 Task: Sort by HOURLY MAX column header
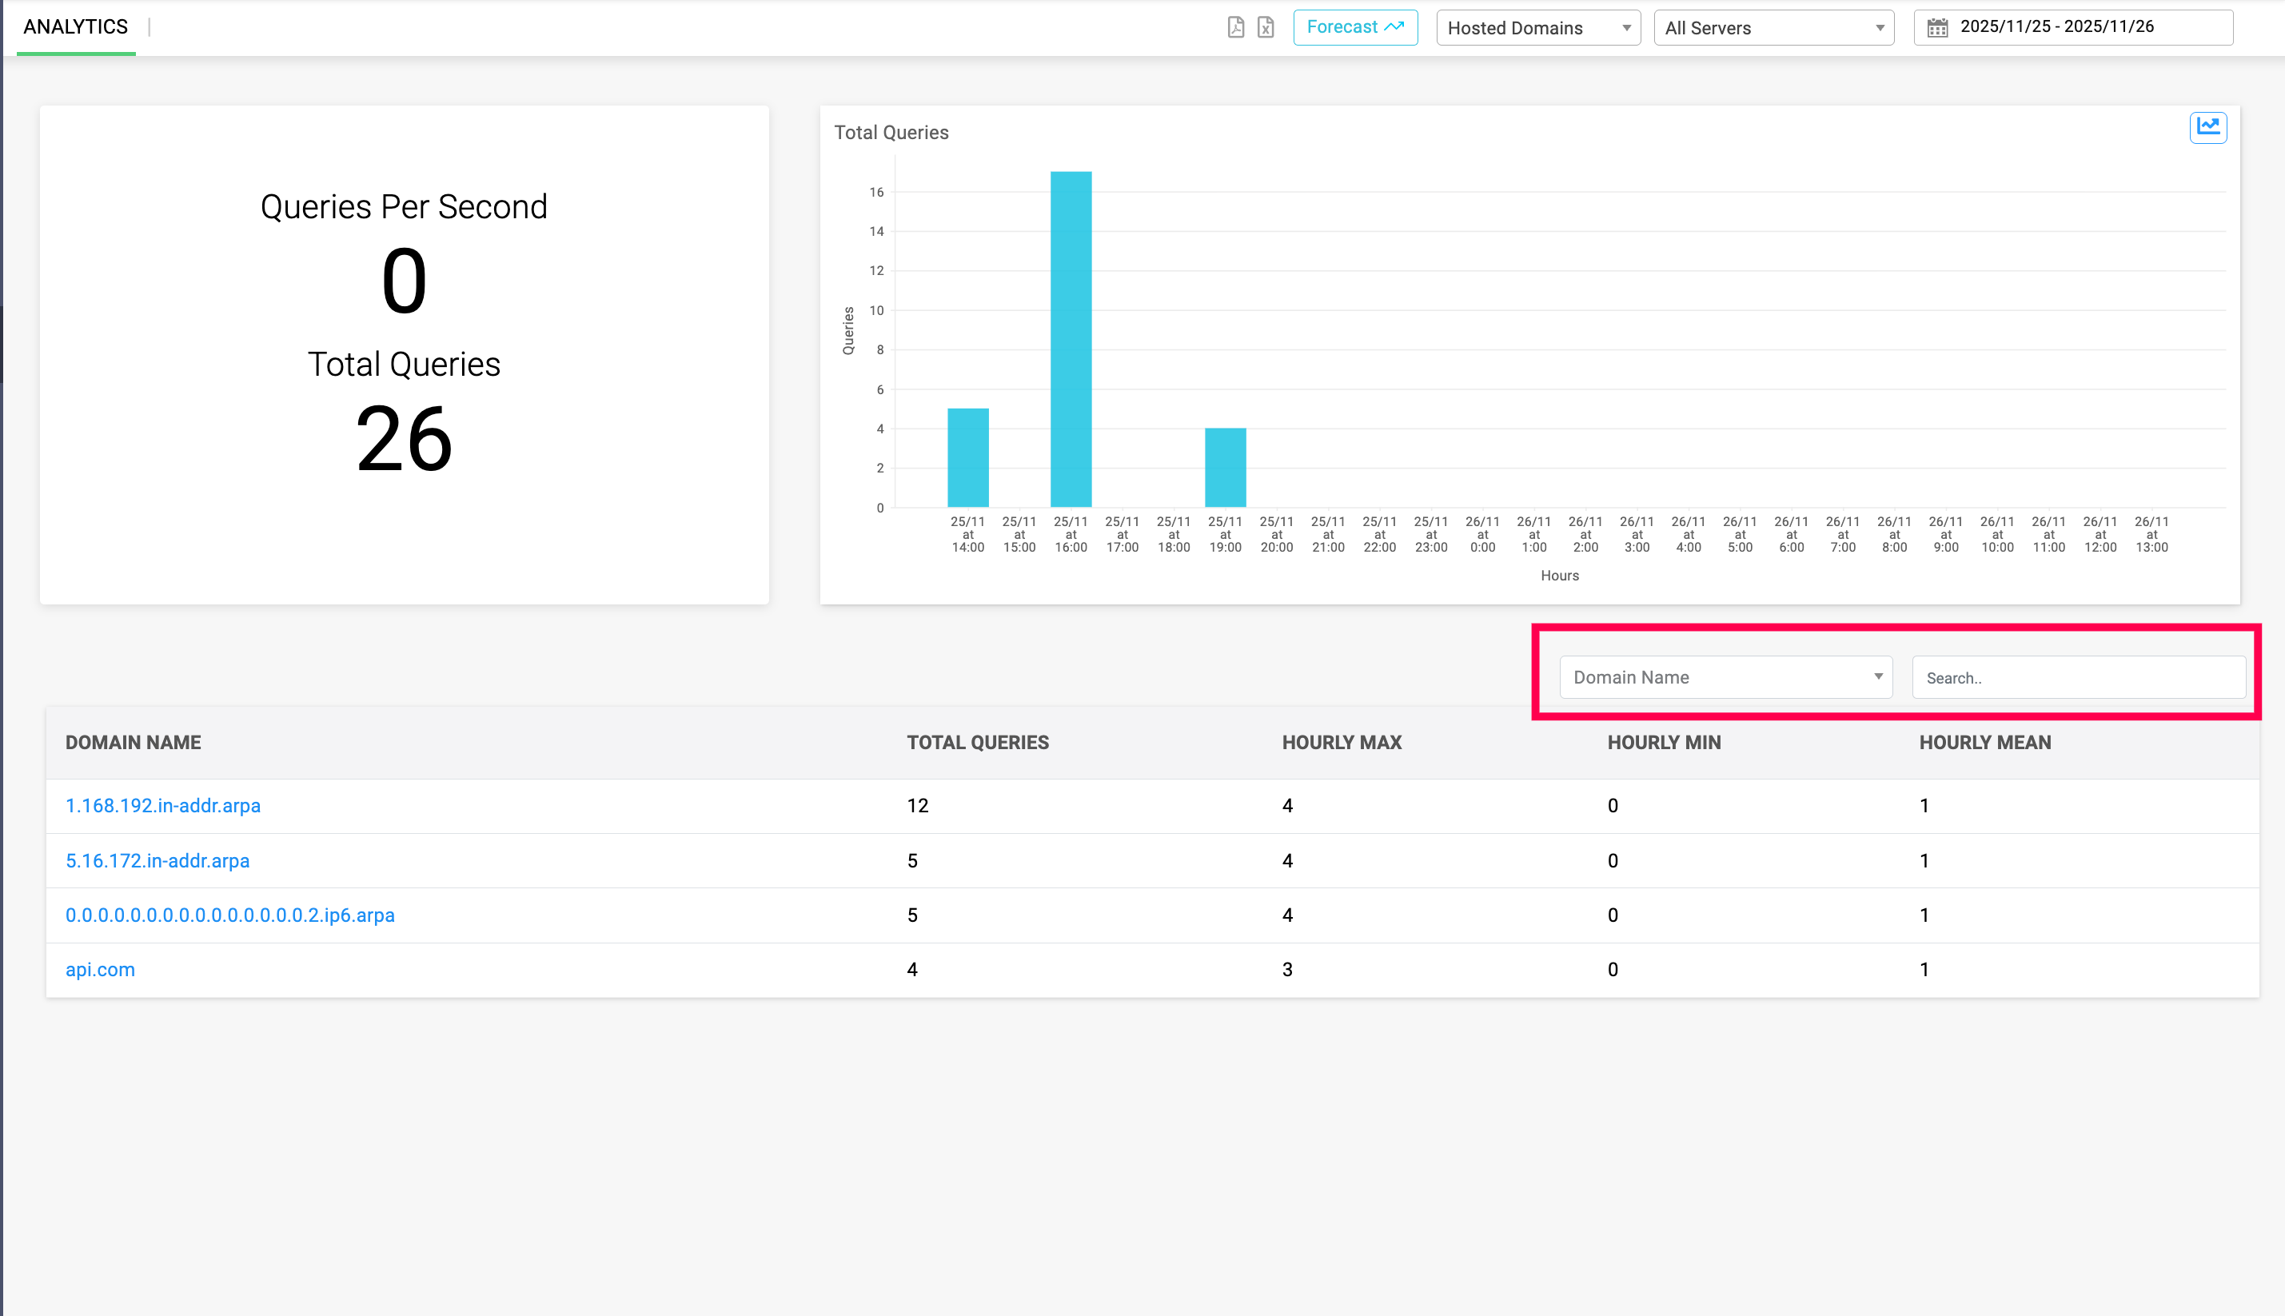[1342, 742]
